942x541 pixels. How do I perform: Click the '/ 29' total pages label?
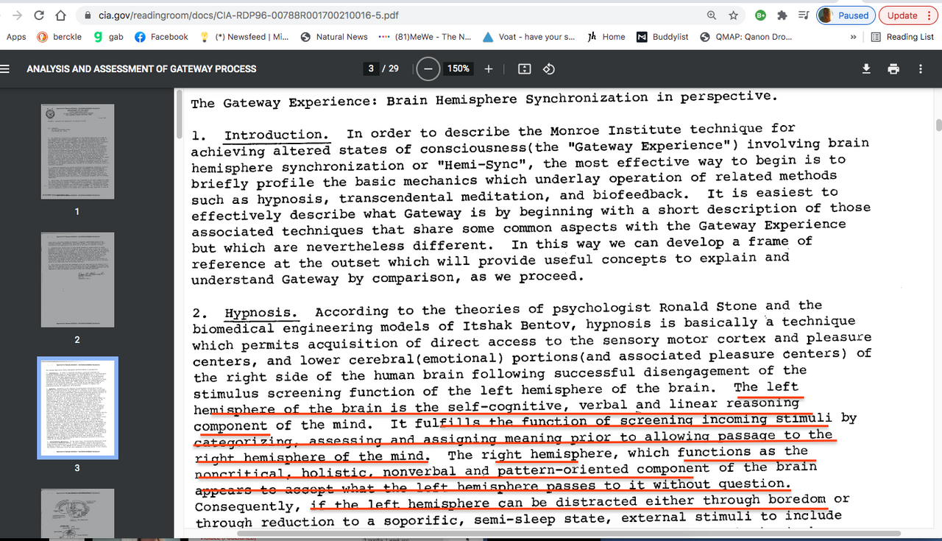(390, 68)
